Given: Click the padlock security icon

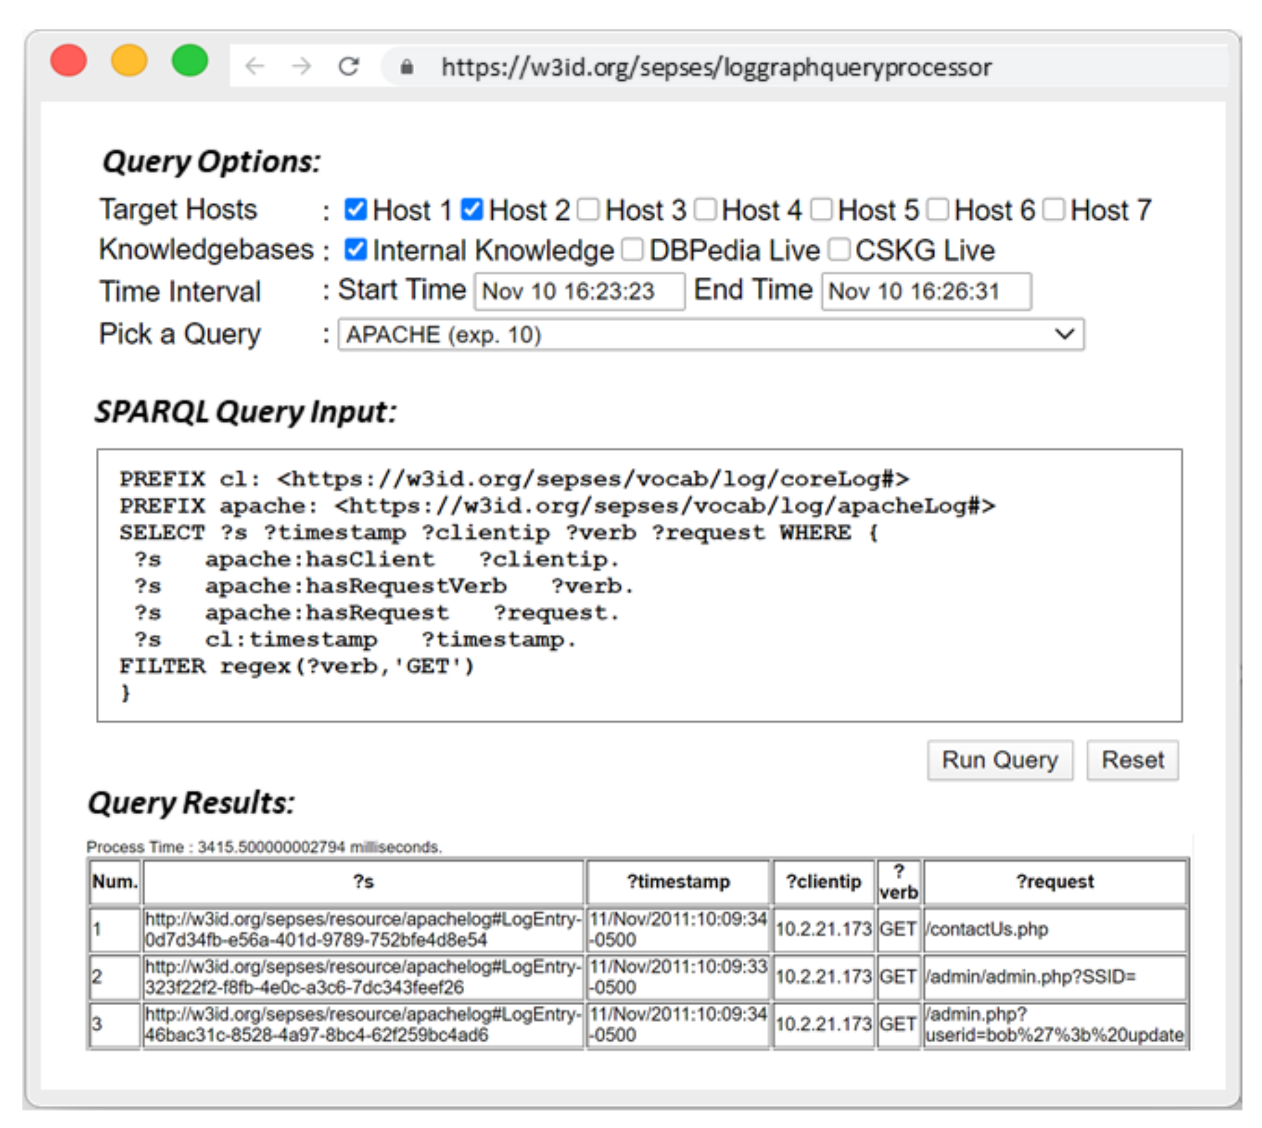Looking at the screenshot, I should [x=407, y=67].
